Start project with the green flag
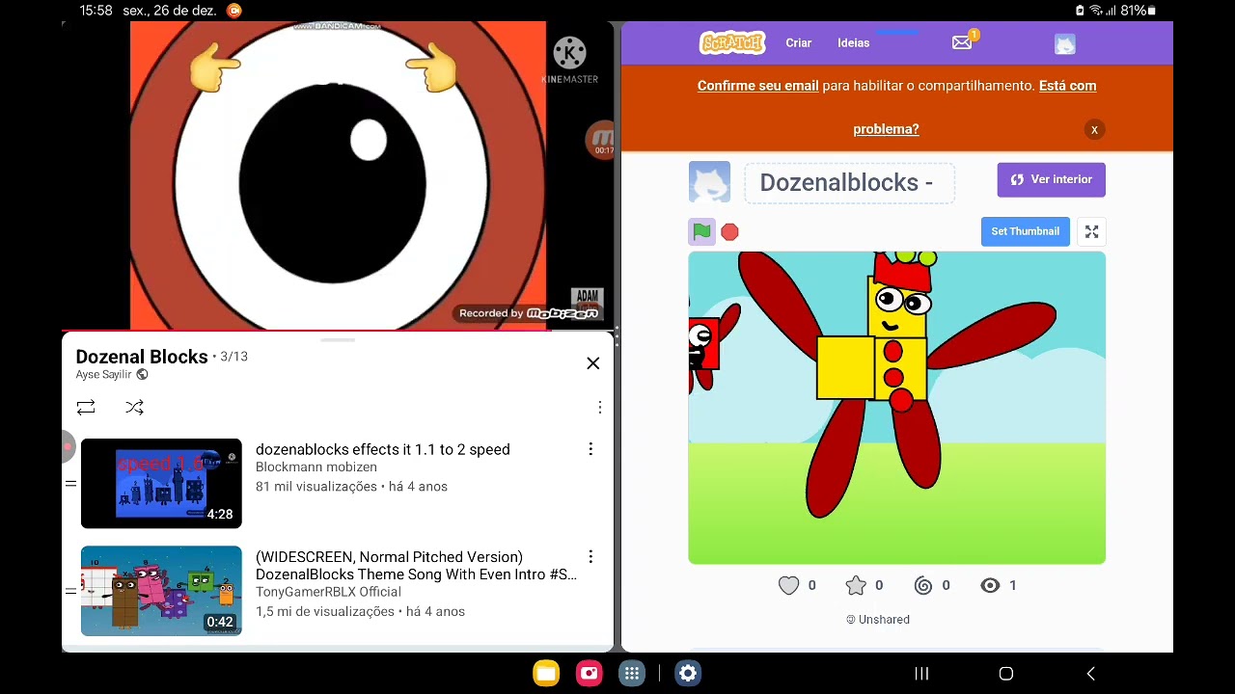Image resolution: width=1235 pixels, height=694 pixels. [701, 231]
